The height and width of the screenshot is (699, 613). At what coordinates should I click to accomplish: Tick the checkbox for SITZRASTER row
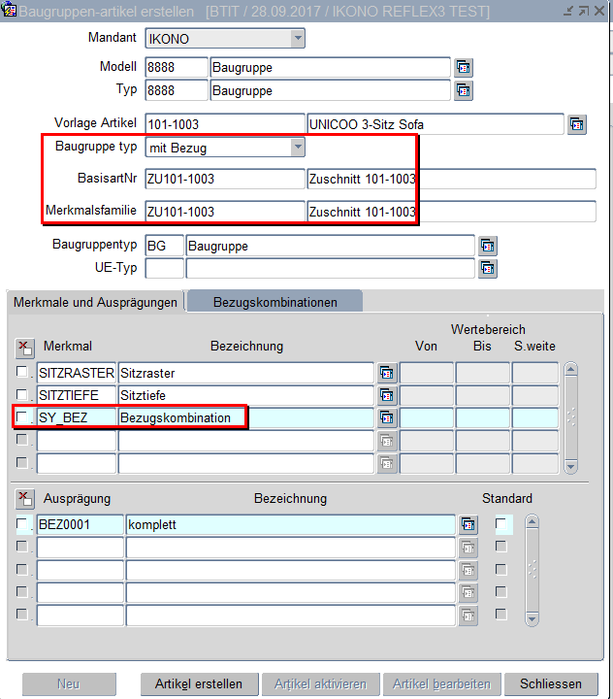[22, 373]
